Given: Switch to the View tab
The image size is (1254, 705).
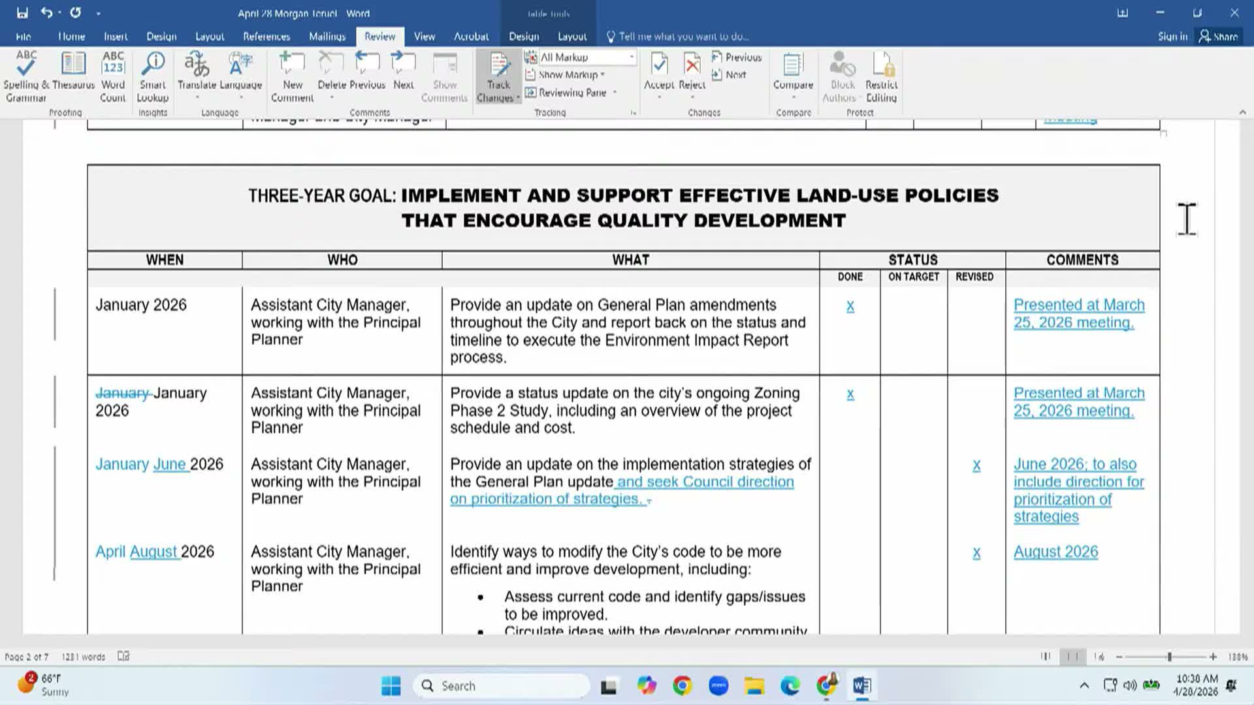Looking at the screenshot, I should click(425, 37).
